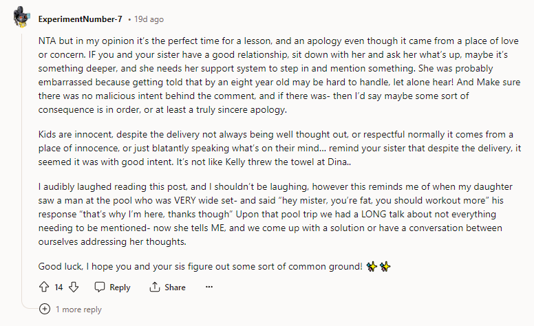Image resolution: width=534 pixels, height=326 pixels.
Task: Expand replies with the circled plus icon
Action: click(x=45, y=309)
